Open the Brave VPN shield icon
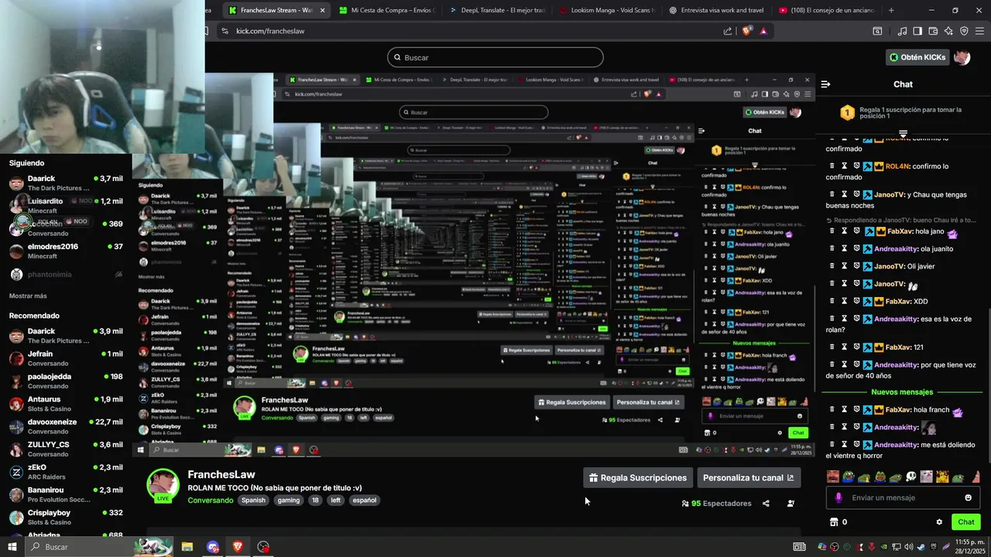Image resolution: width=991 pixels, height=557 pixels. point(964,31)
